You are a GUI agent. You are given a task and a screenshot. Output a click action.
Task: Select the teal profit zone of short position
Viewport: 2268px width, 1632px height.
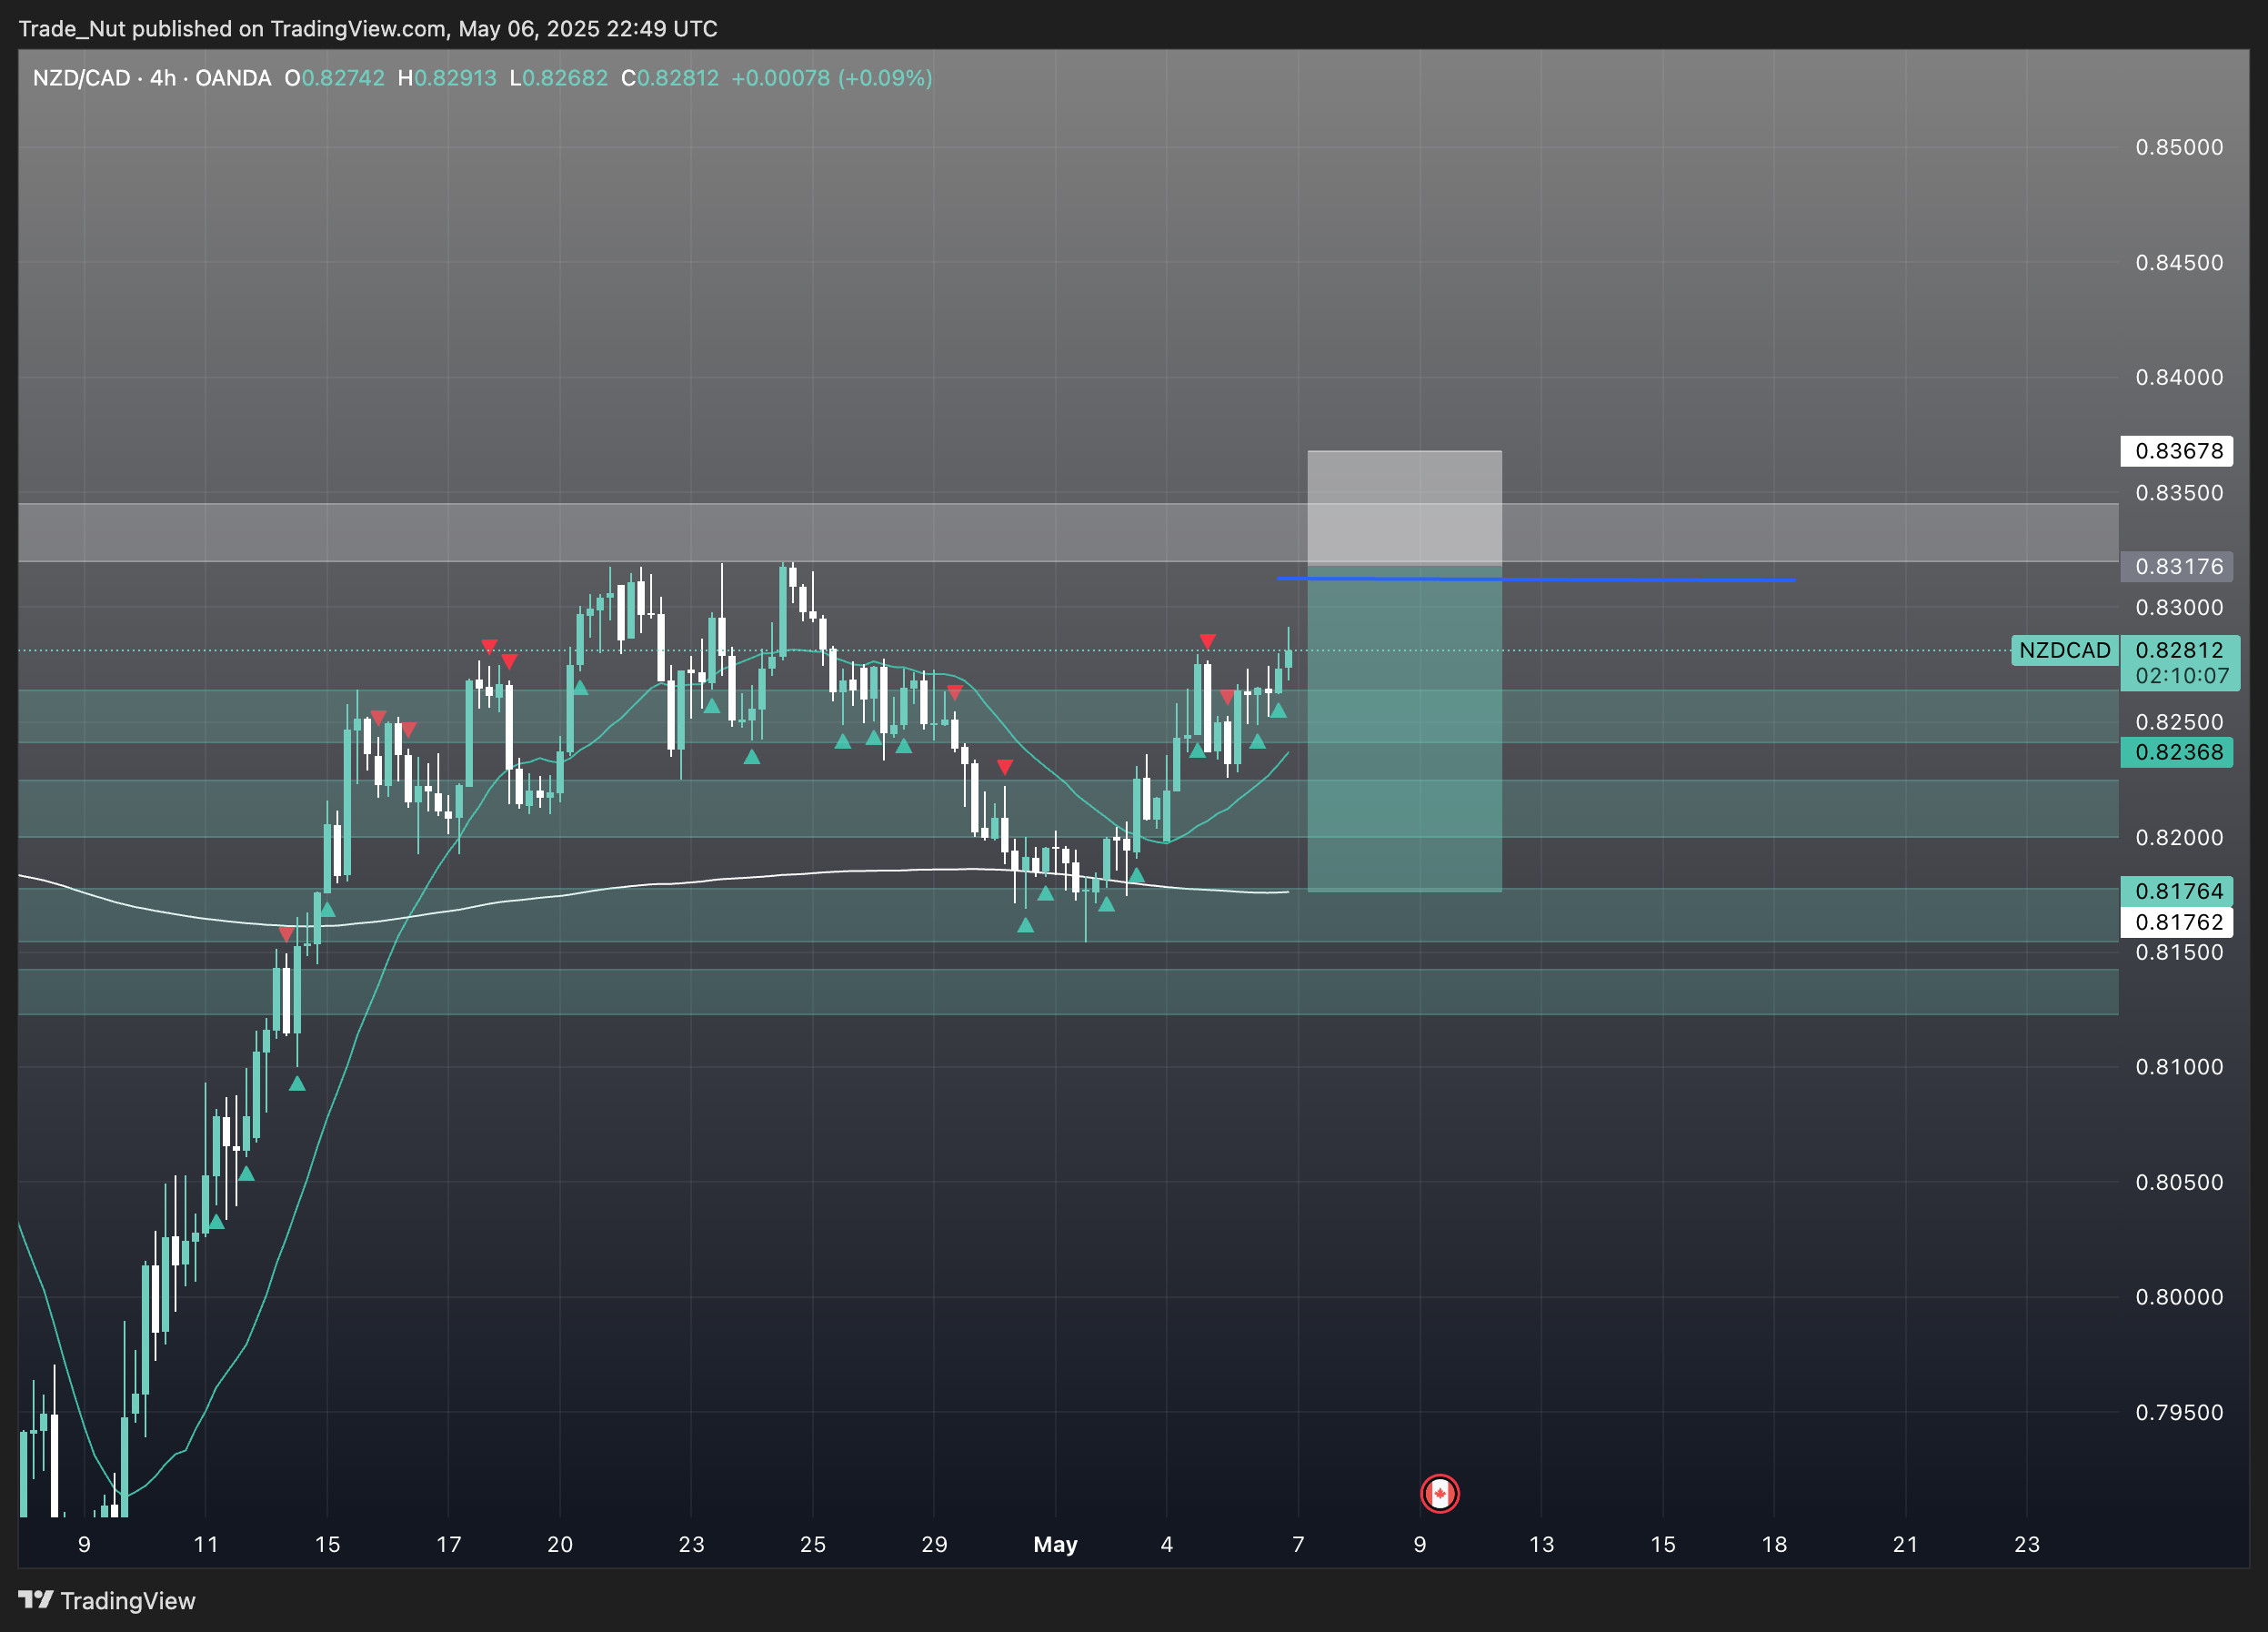[1404, 729]
